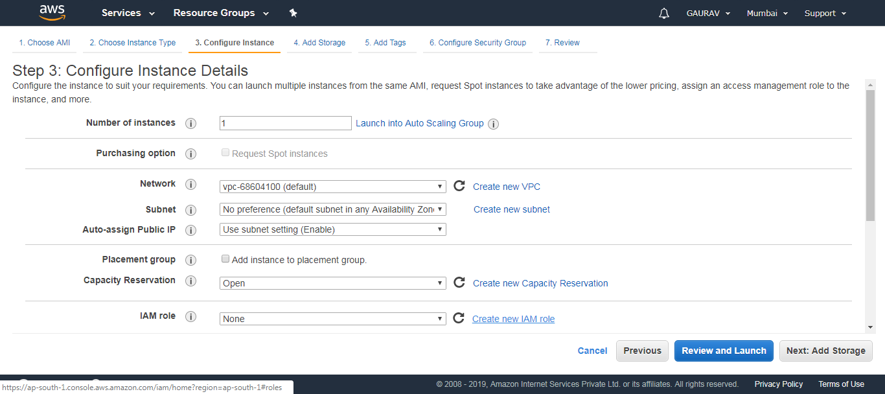
Task: Click the info icon next to Number of instances
Action: [x=190, y=123]
